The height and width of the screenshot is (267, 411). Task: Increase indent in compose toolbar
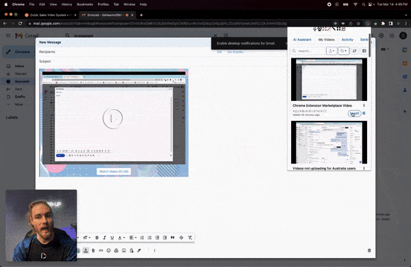pos(164,237)
